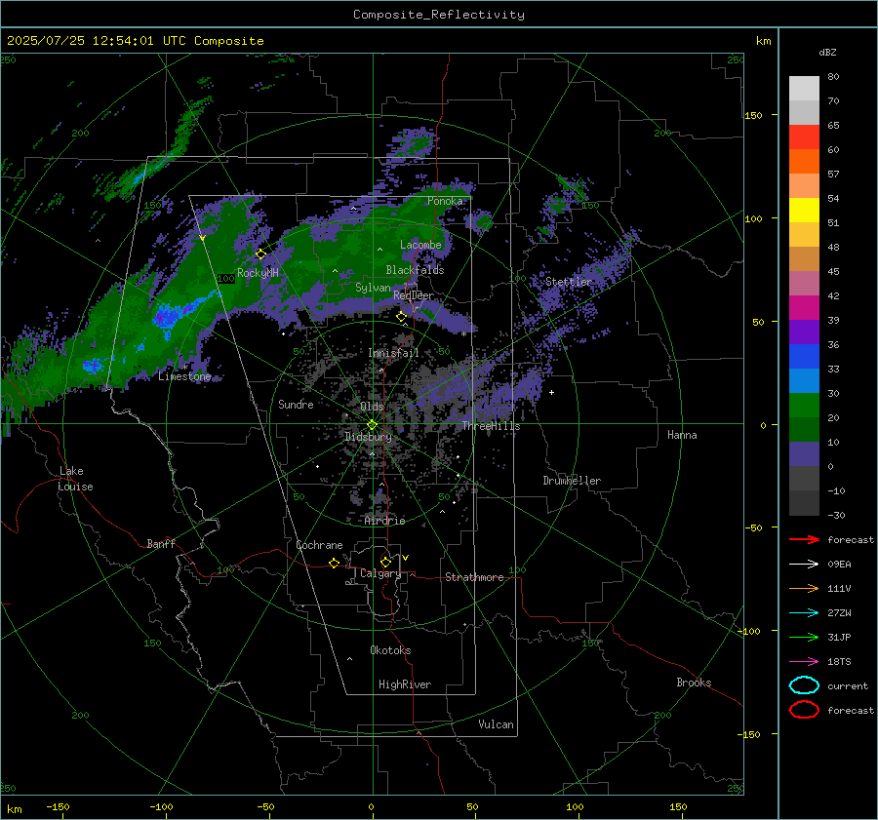The height and width of the screenshot is (820, 878).
Task: Click the RockyMH label on map
Action: (258, 273)
